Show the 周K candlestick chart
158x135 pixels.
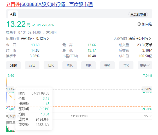[x=70, y=65]
